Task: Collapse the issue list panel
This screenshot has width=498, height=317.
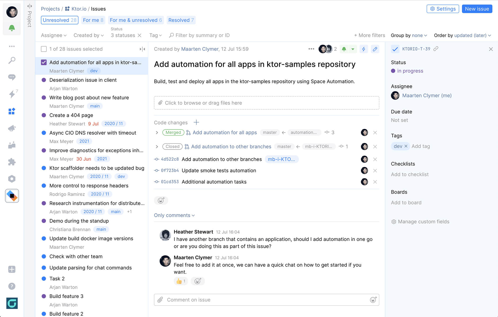Action: pyautogui.click(x=142, y=49)
